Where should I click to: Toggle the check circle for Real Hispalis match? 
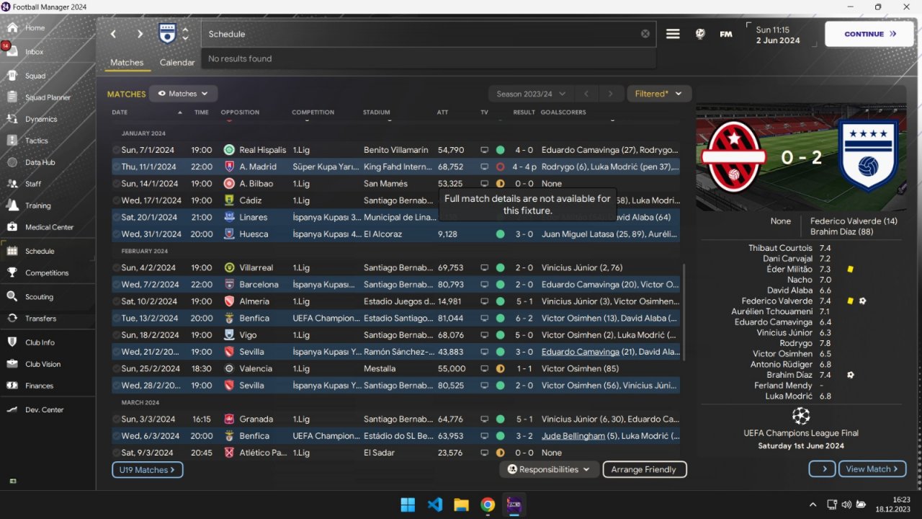coord(116,150)
